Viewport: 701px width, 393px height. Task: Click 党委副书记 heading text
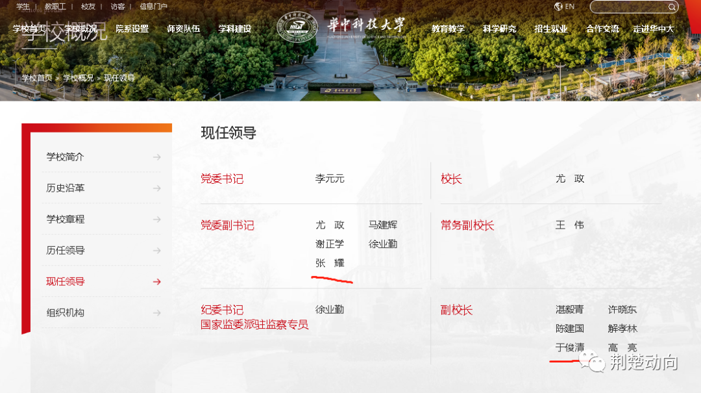(x=227, y=225)
